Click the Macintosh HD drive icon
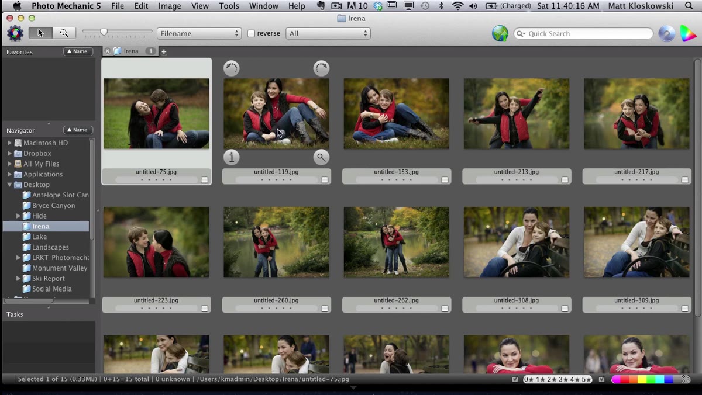Viewport: 702px width, 395px height. coord(18,143)
